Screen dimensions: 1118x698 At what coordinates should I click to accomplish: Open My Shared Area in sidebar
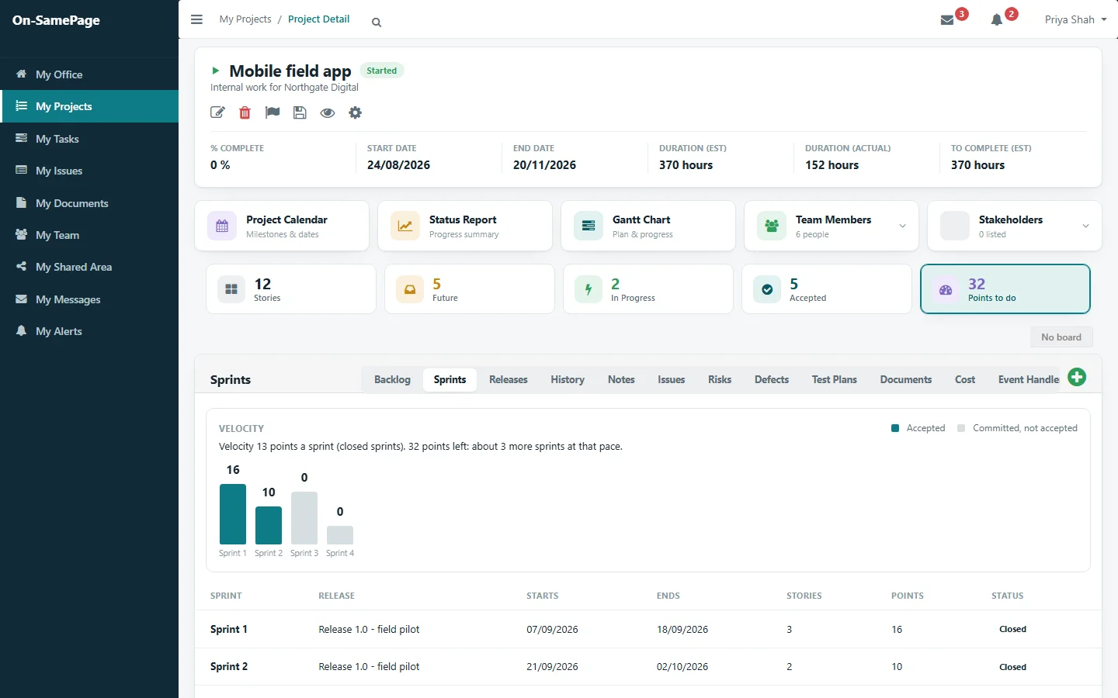point(89,267)
